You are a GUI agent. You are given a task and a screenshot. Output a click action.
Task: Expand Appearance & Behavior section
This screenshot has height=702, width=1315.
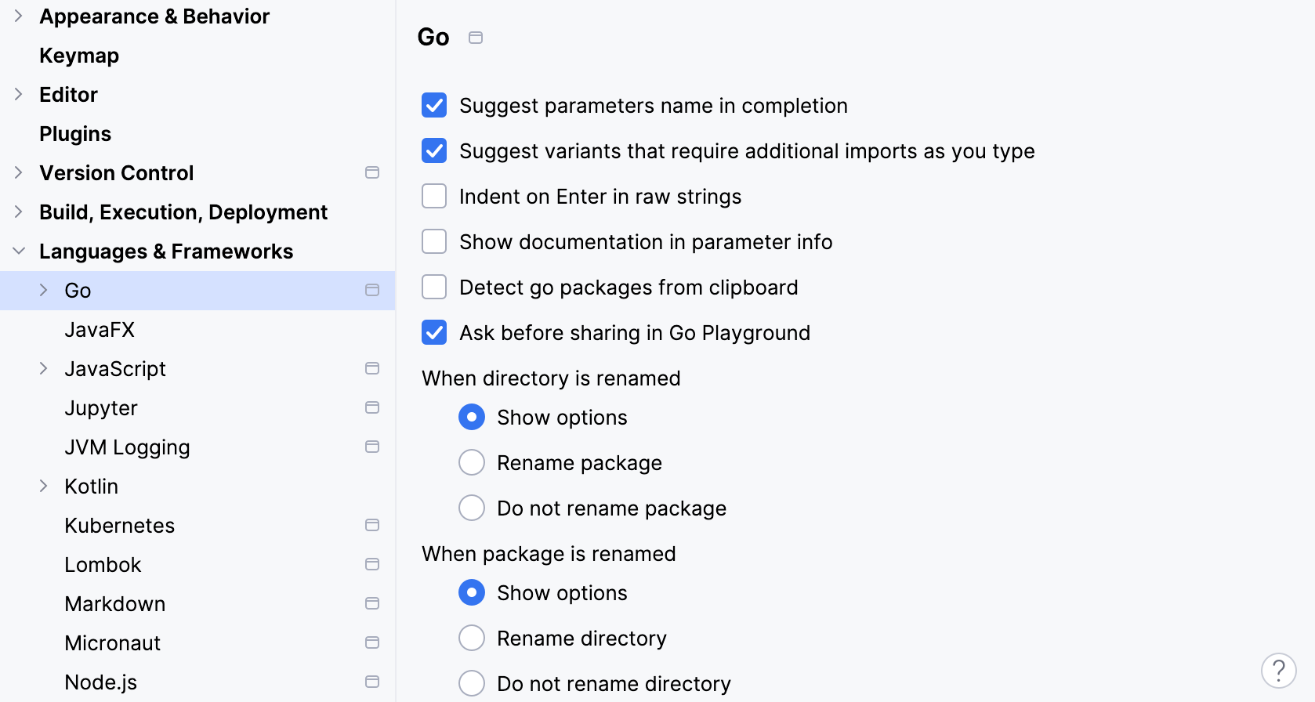(x=19, y=16)
